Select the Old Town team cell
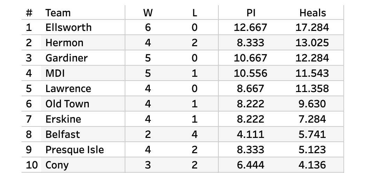The height and width of the screenshot is (173, 365). coord(67,104)
